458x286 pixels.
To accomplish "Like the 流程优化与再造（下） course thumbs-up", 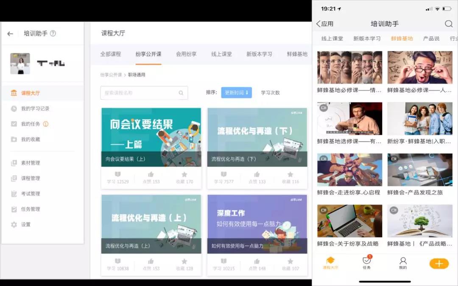I will tap(257, 174).
